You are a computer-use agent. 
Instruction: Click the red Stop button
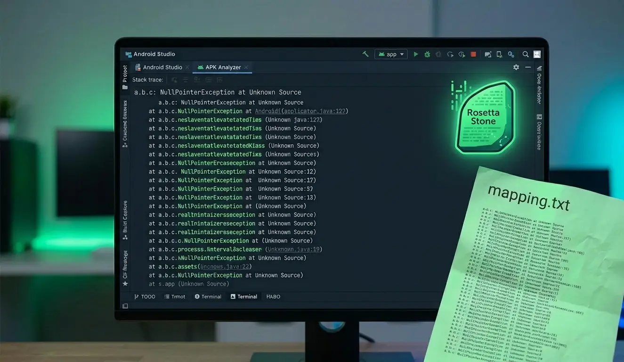pyautogui.click(x=473, y=54)
